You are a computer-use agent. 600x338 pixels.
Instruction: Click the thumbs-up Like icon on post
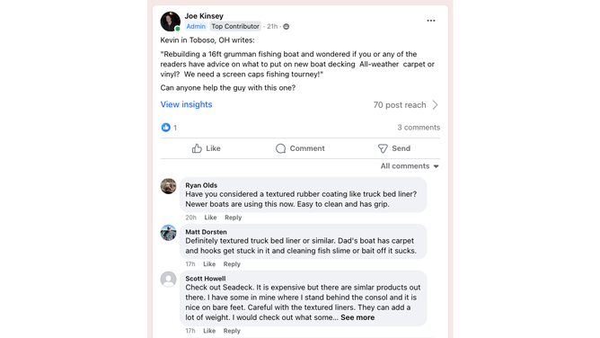pos(197,148)
